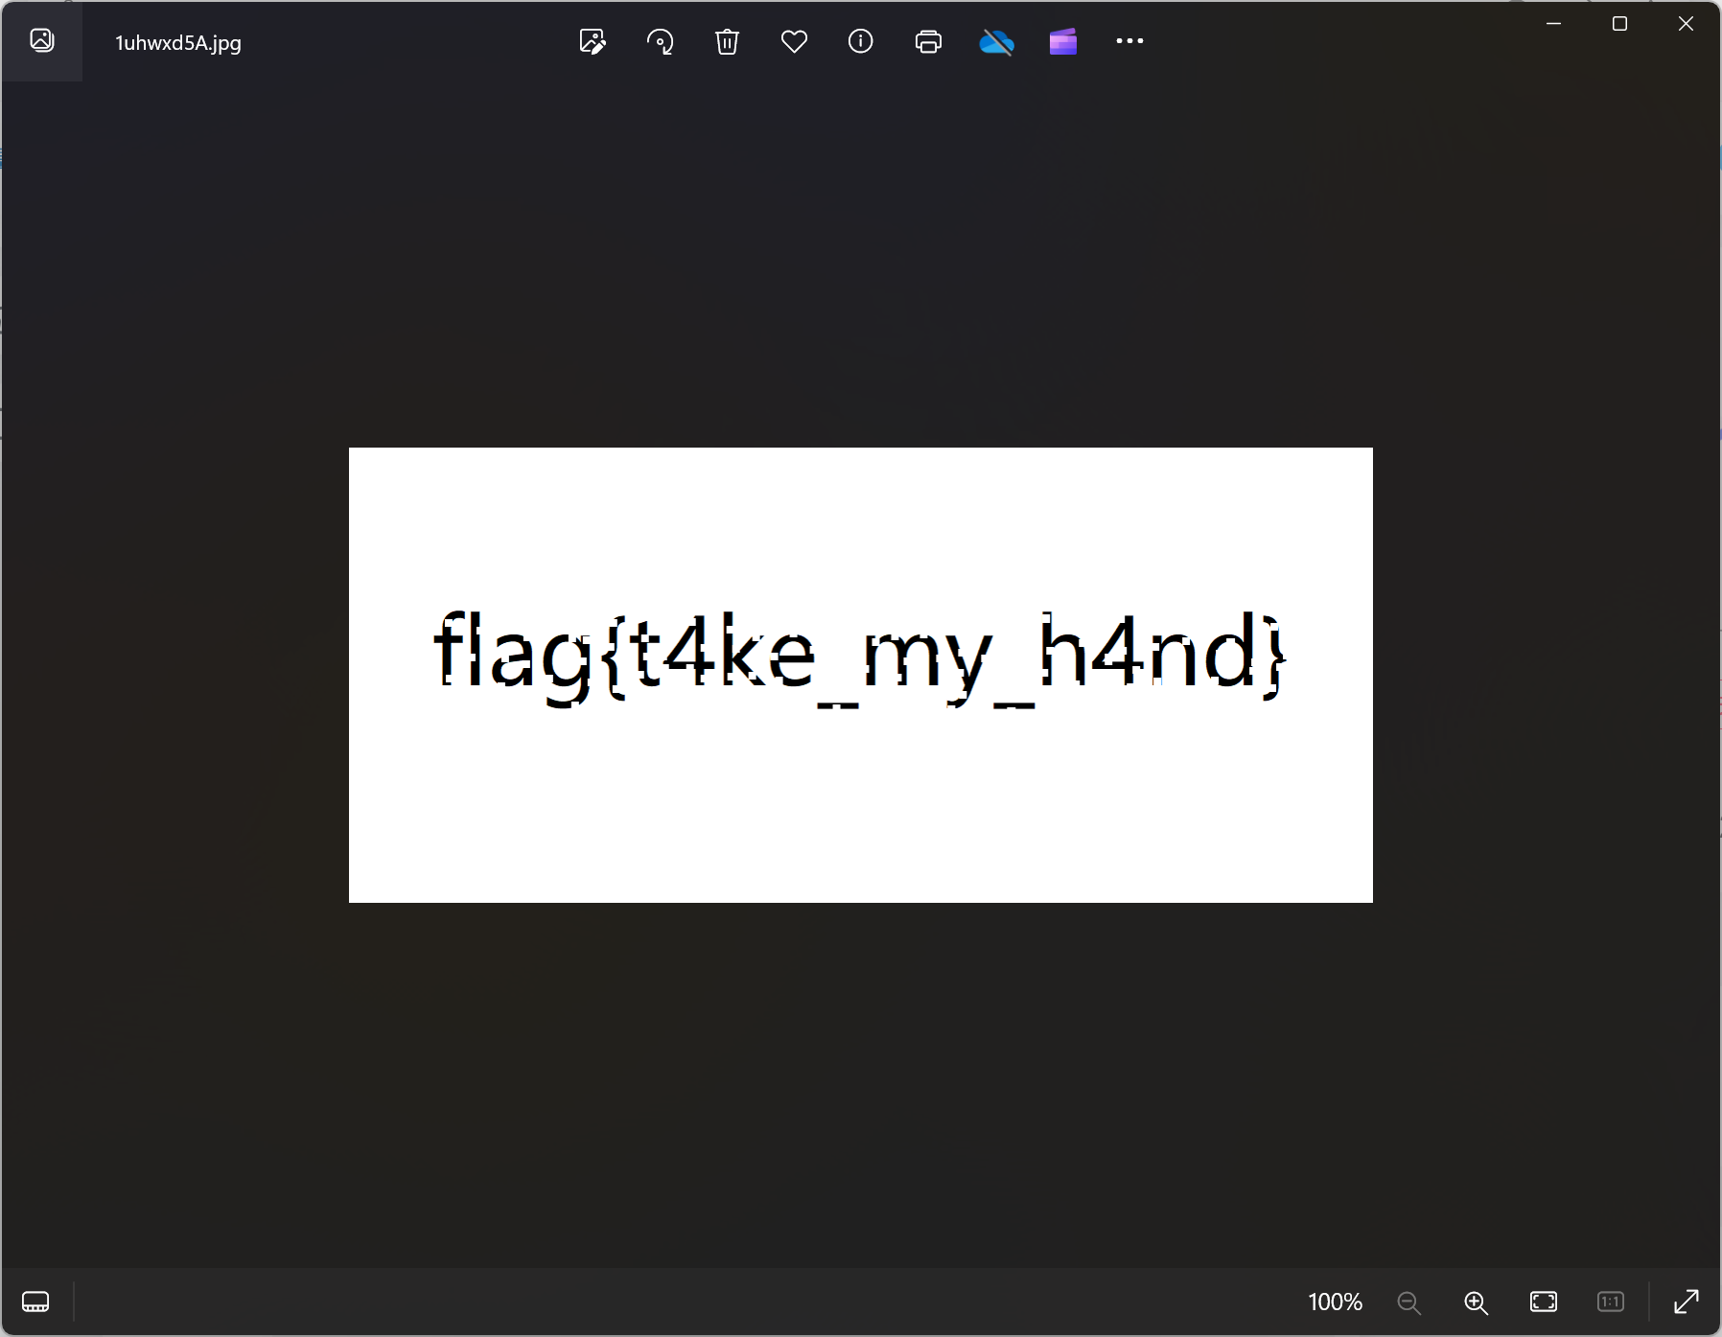Zoom in with the plus magnifier
The width and height of the screenshot is (1722, 1337).
(x=1476, y=1302)
